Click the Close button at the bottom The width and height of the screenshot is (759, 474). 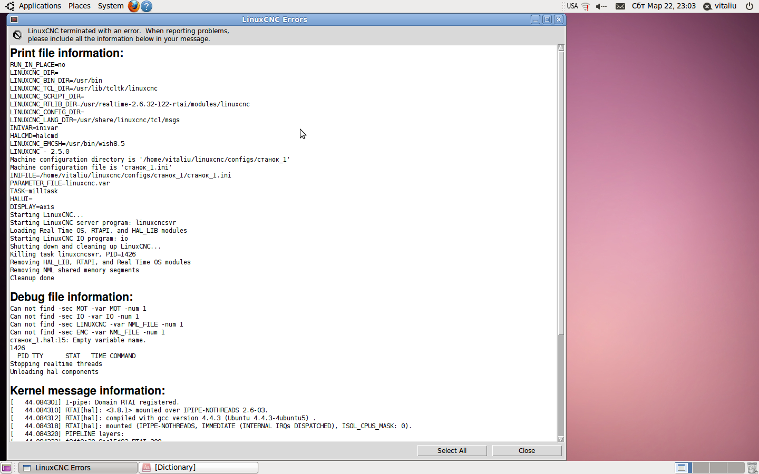coord(527,450)
